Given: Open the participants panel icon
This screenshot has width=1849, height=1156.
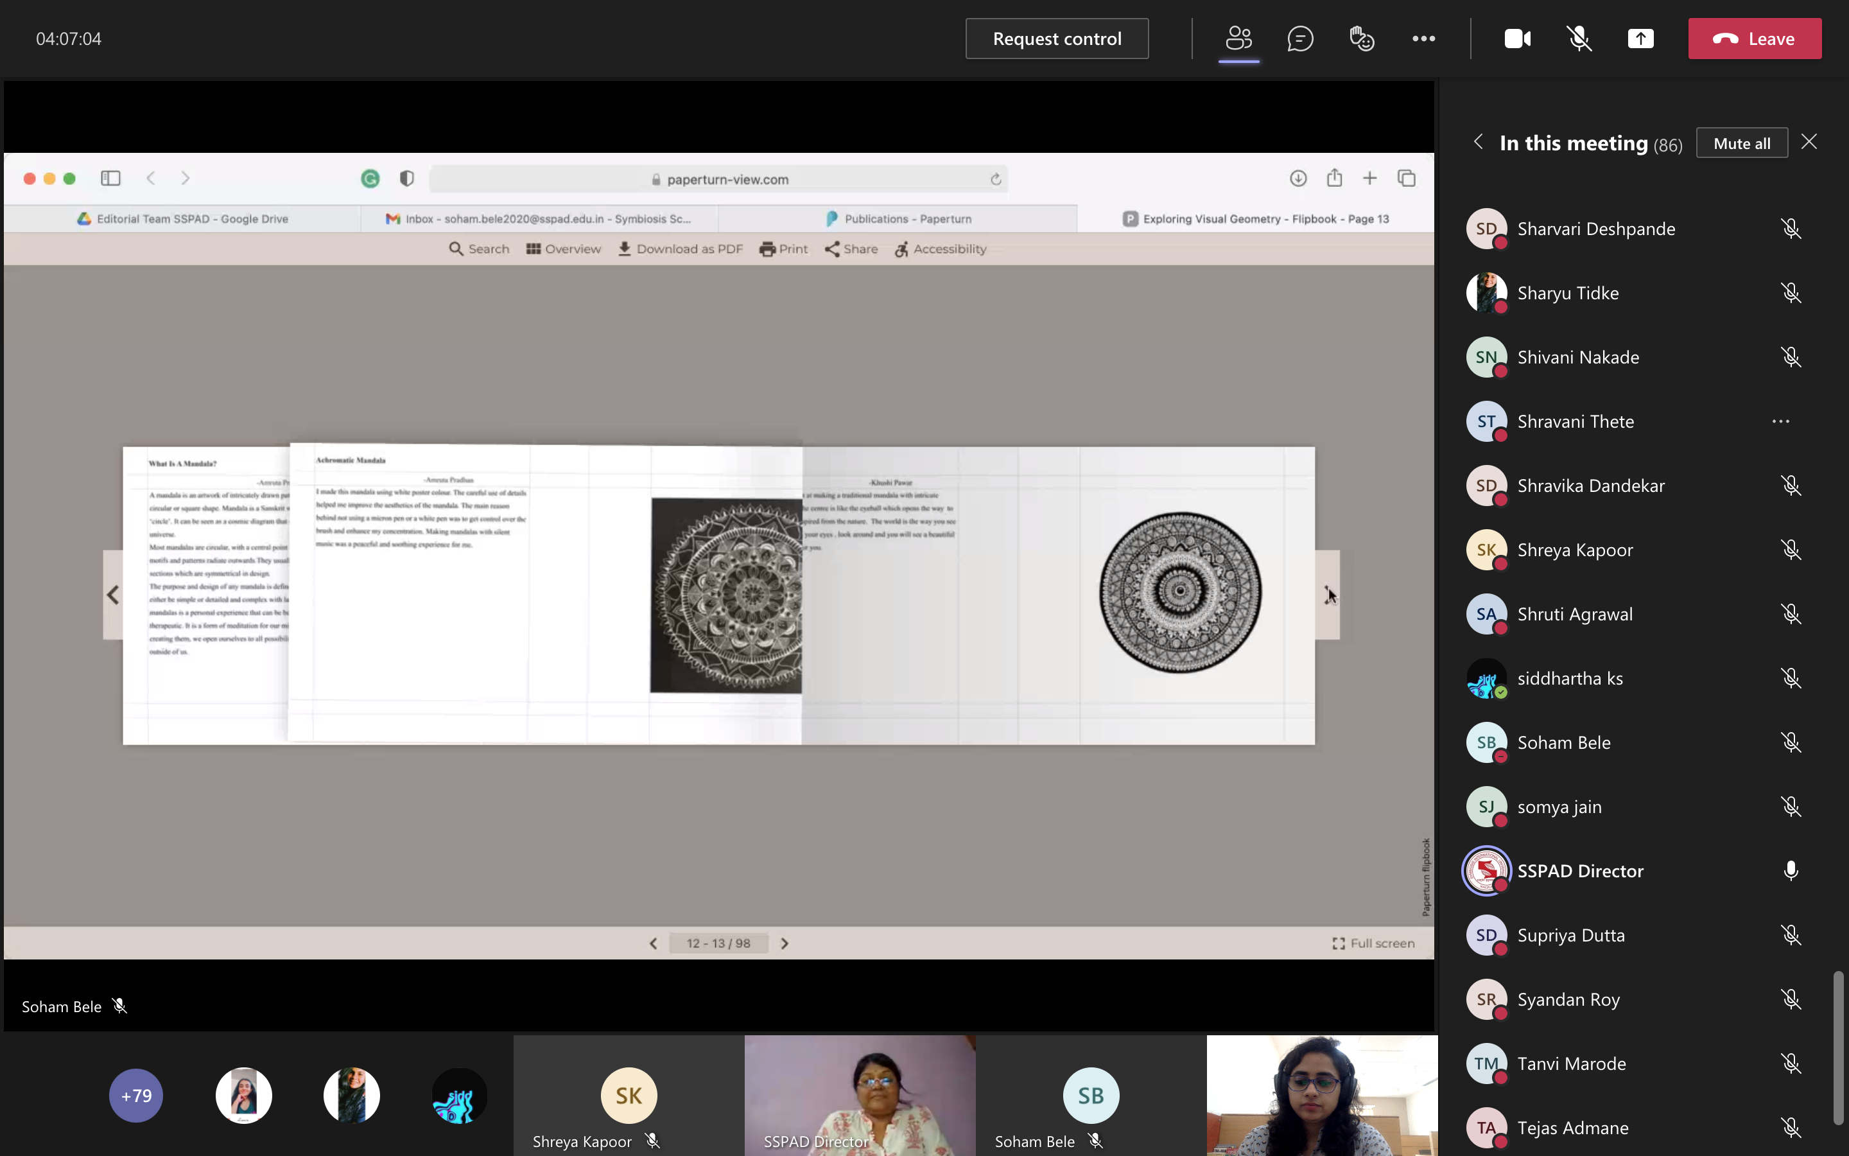Looking at the screenshot, I should pyautogui.click(x=1238, y=39).
